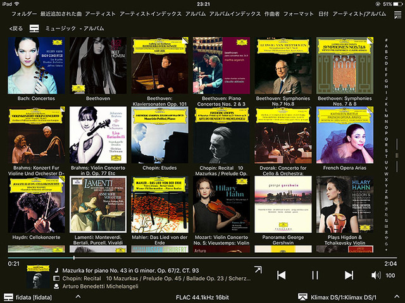Click the artist name Arturo Benedetti Michelangeli
405x303 pixels.
pyautogui.click(x=100, y=286)
